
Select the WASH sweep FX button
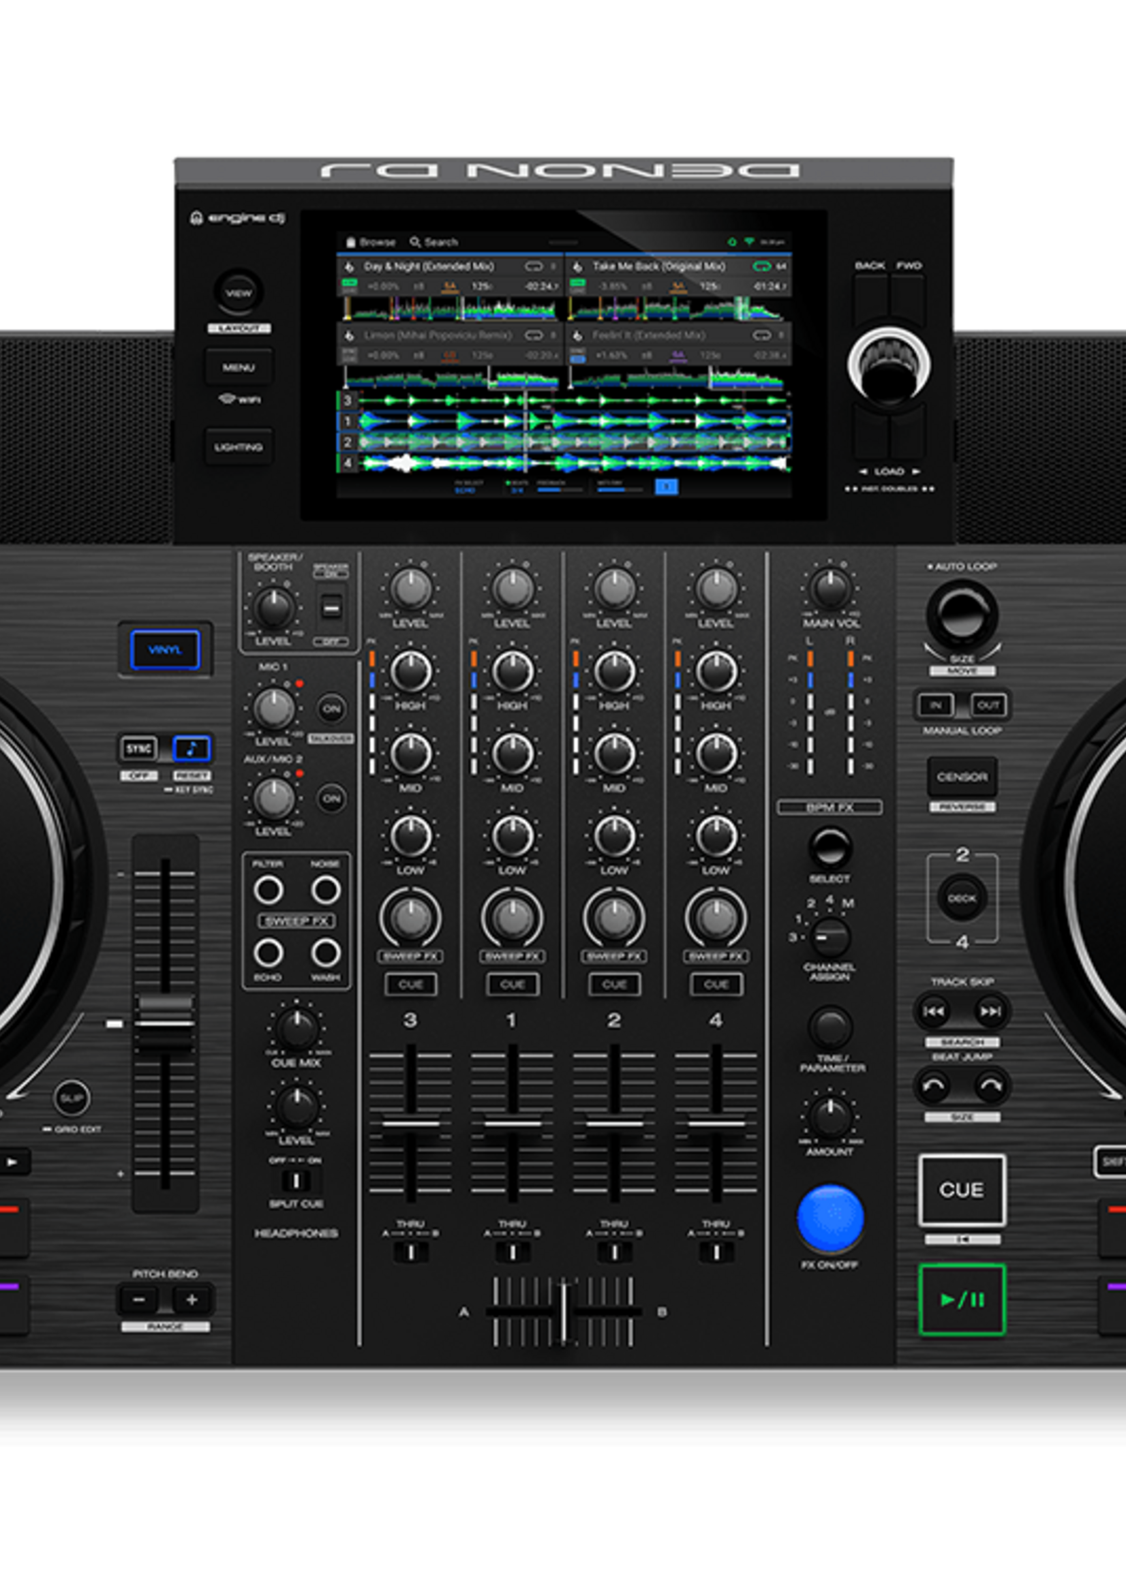tap(325, 953)
